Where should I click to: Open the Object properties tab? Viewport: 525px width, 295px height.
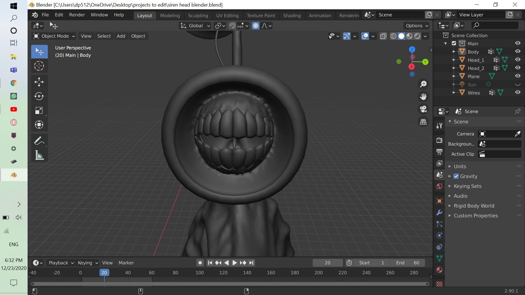(439, 201)
